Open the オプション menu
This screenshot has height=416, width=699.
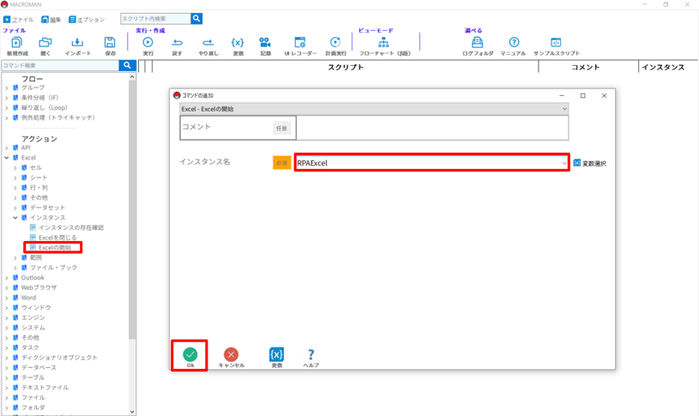[87, 19]
